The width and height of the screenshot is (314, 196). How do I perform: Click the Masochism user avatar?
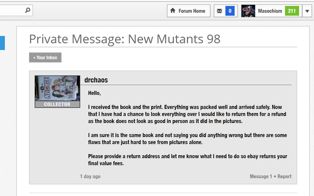tap(248, 11)
